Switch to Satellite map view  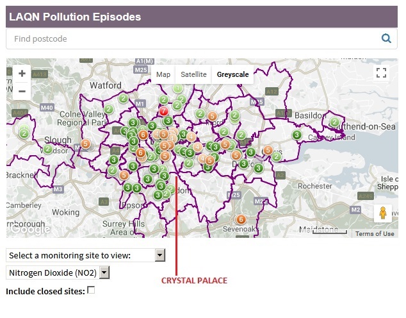(193, 74)
